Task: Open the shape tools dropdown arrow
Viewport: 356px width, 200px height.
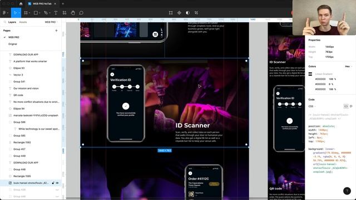Action: pyautogui.click(x=39, y=13)
